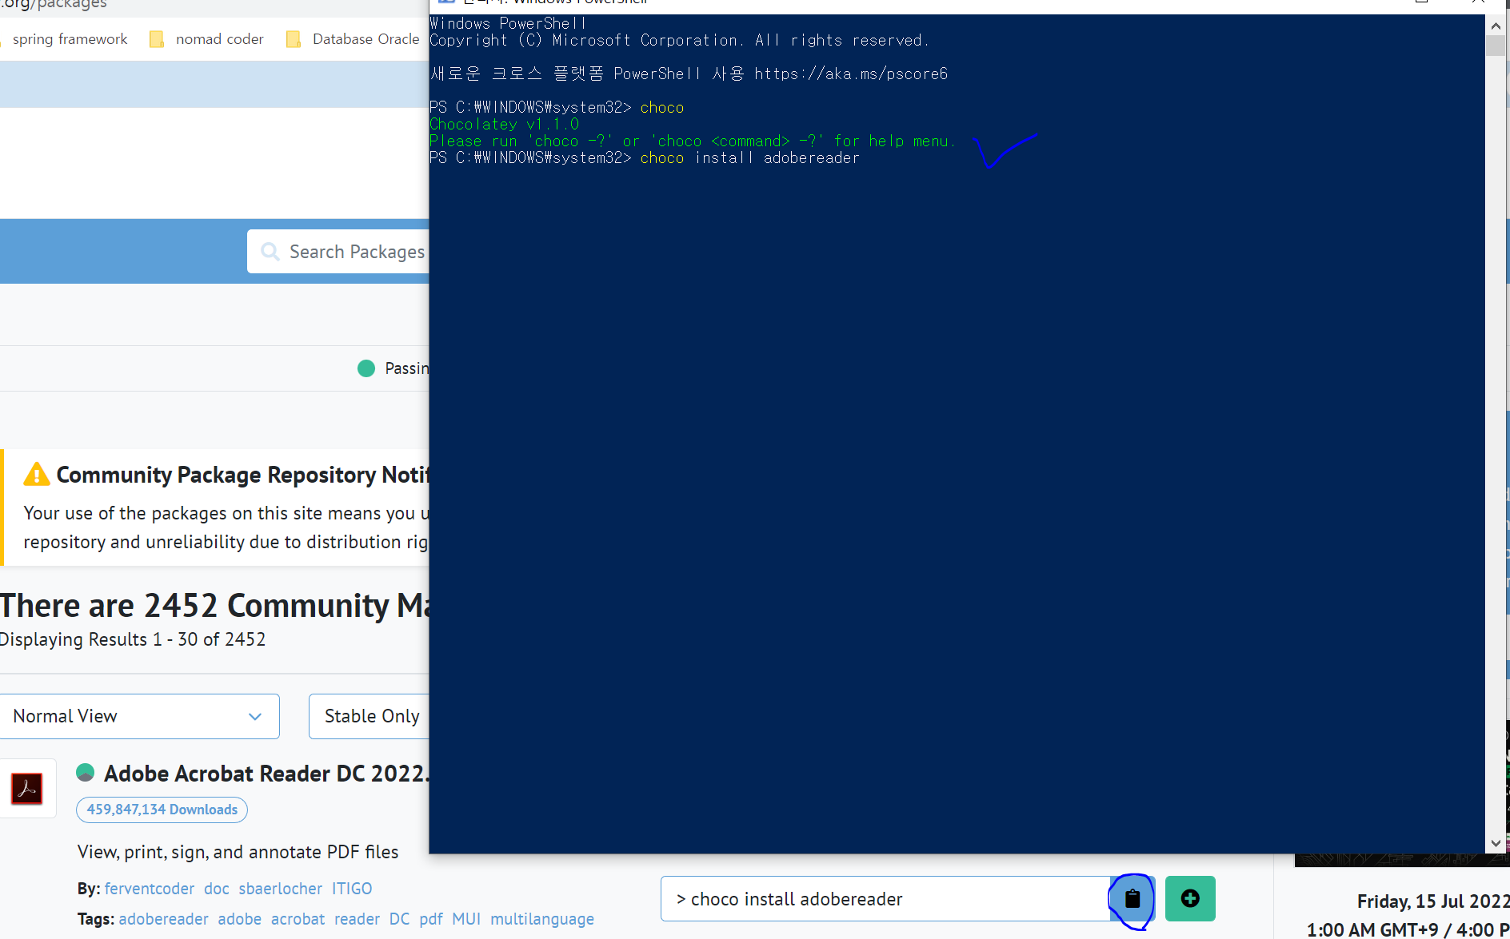This screenshot has width=1510, height=939.
Task: Click the 'Chocolatey v1.1.0' output line
Action: (x=504, y=125)
